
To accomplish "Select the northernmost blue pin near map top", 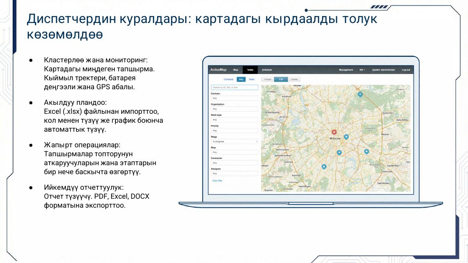I will tap(360, 94).
